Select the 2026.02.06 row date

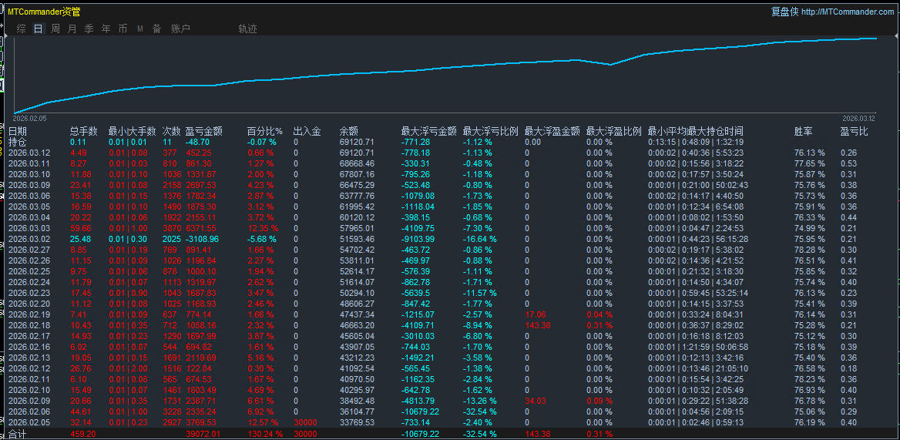pos(29,411)
